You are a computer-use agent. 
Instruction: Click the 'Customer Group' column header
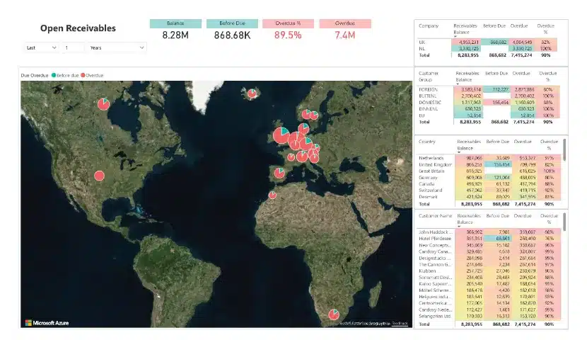pyautogui.click(x=429, y=76)
